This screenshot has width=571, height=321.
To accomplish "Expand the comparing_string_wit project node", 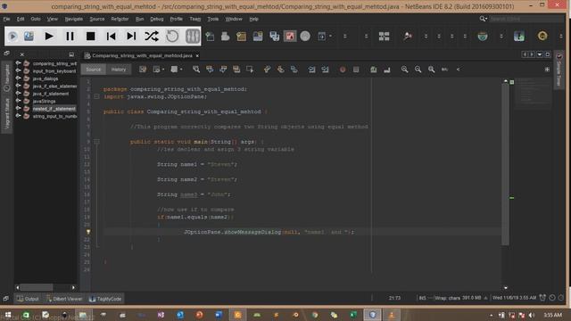I will pos(18,63).
